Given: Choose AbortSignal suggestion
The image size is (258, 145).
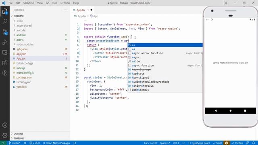Looking at the screenshot, I should pos(165,78).
